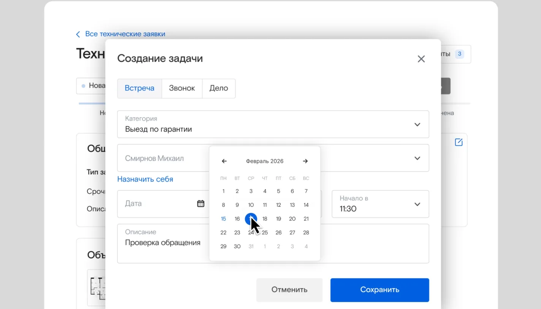The height and width of the screenshot is (309, 541).
Task: Switch to the Встреча tab
Action: pos(139,89)
